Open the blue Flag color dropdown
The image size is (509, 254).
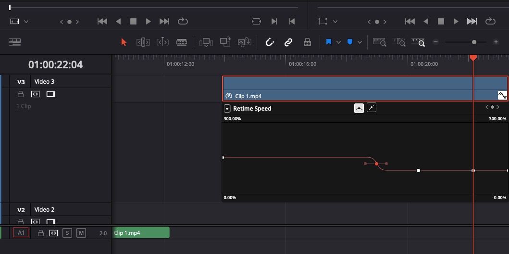338,42
